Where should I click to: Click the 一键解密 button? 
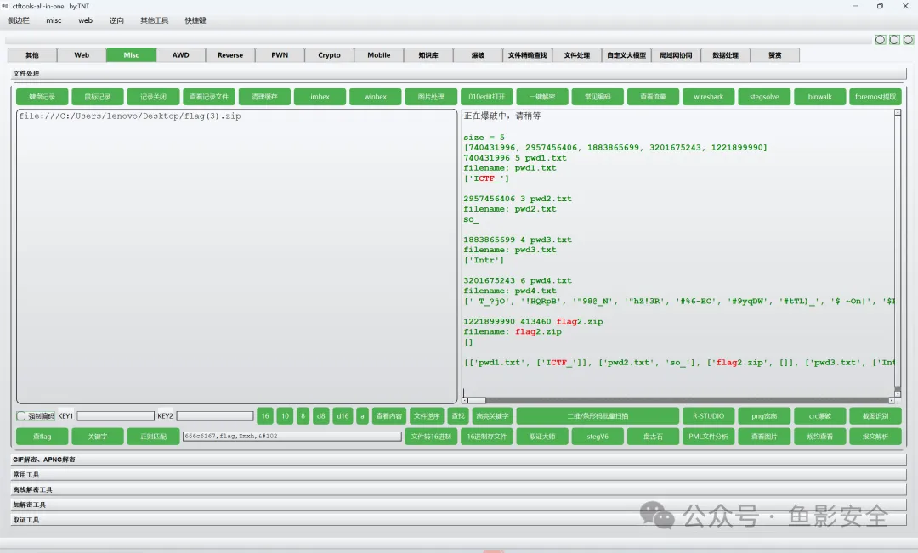point(542,97)
